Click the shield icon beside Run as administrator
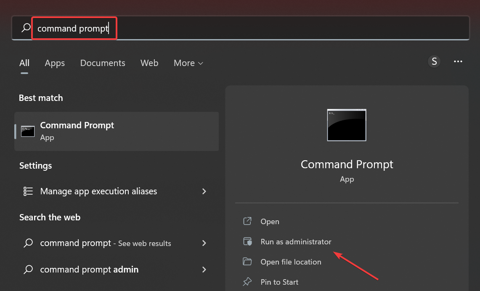480x291 pixels. (x=247, y=242)
